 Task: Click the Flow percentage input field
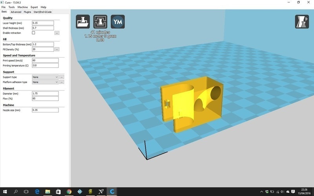click(x=45, y=98)
